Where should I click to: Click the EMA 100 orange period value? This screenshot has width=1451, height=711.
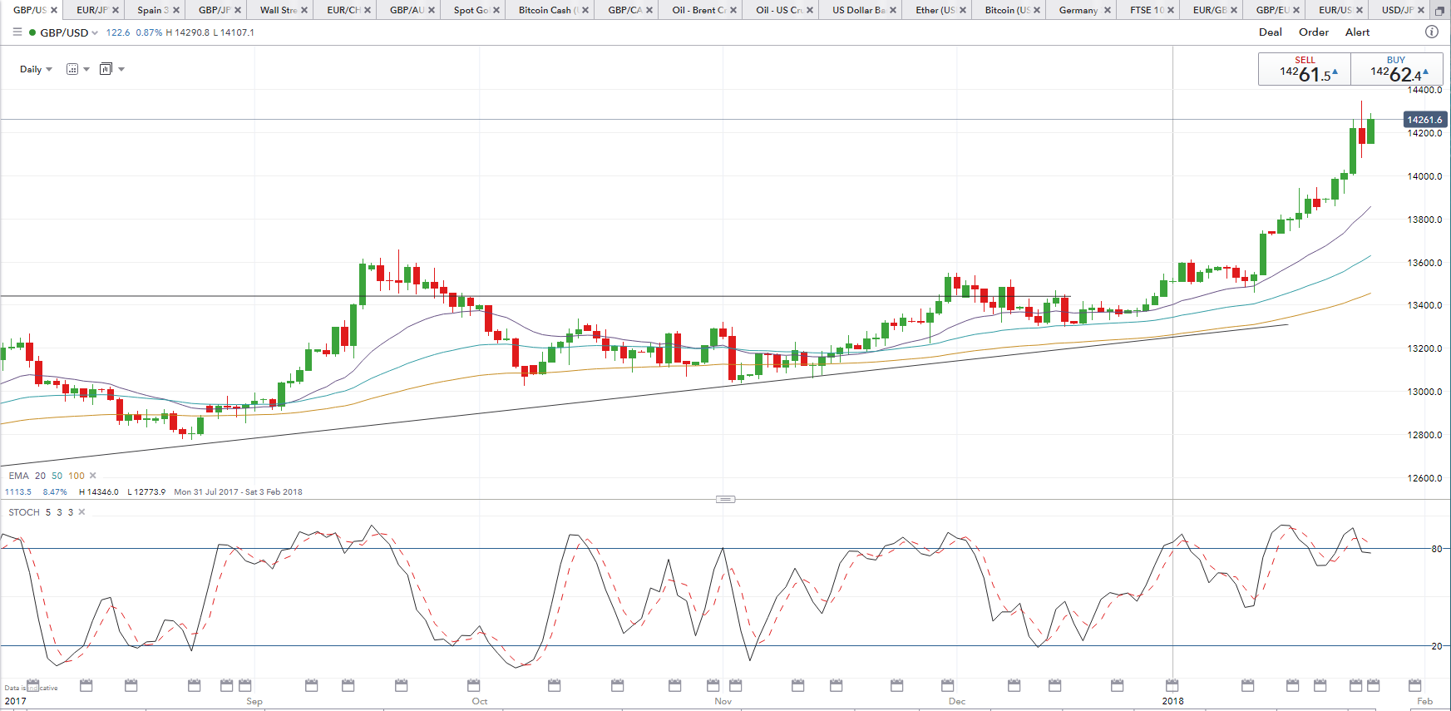tap(76, 476)
